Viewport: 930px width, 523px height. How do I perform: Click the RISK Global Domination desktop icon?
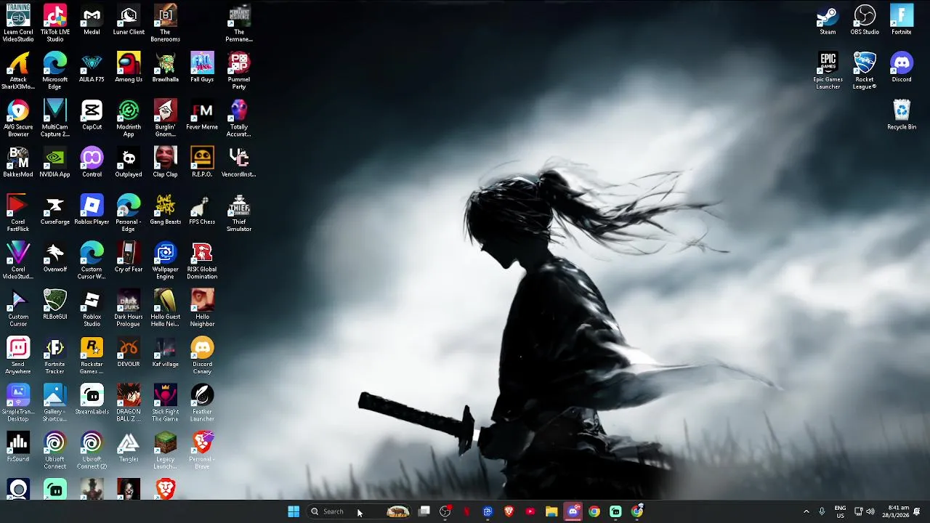pyautogui.click(x=202, y=260)
